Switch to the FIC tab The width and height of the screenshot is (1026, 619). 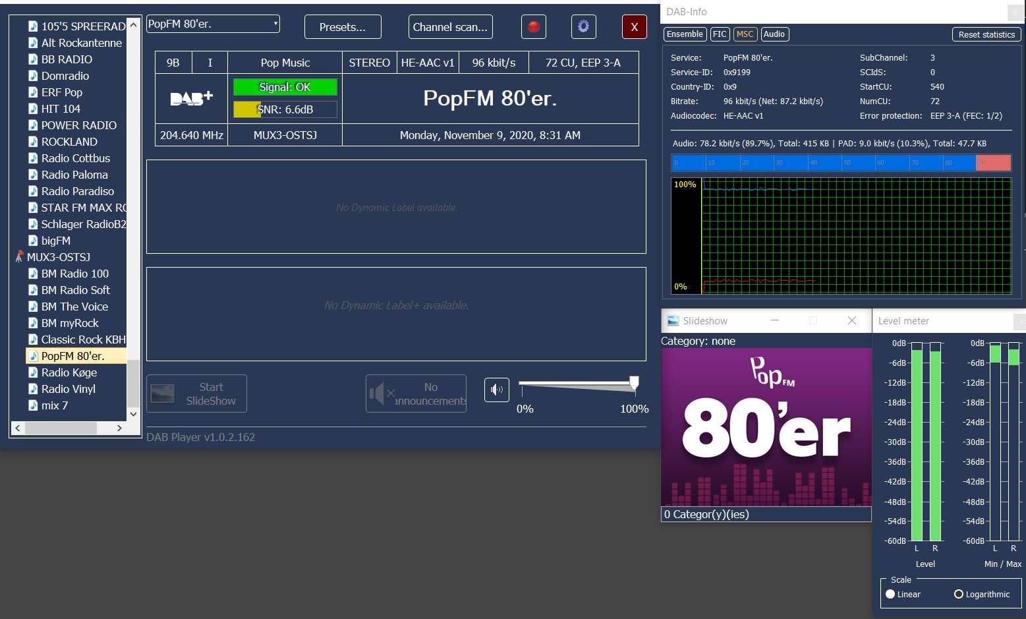[x=720, y=34]
